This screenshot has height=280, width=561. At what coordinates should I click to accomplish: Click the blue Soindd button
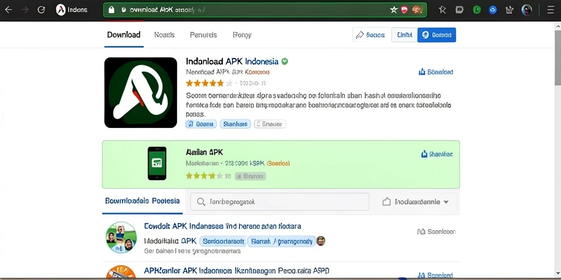437,35
